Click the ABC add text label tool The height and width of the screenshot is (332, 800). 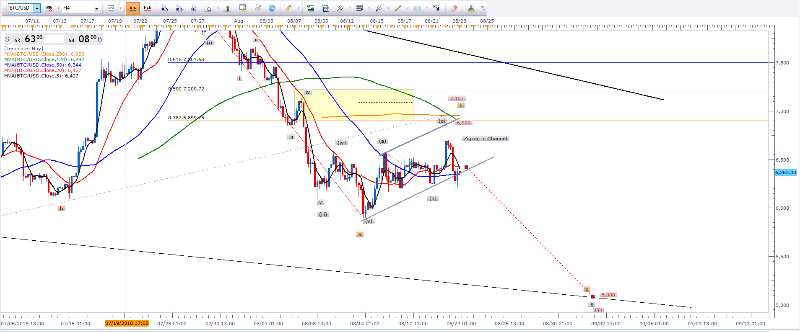[x=436, y=8]
